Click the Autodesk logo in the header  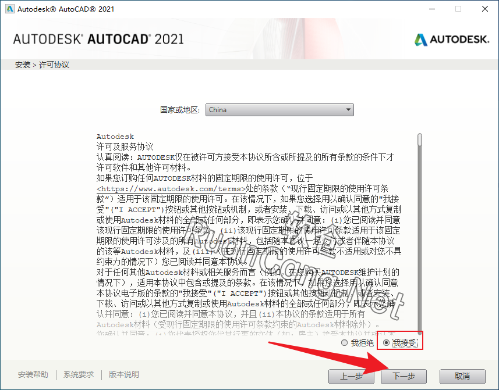[452, 40]
